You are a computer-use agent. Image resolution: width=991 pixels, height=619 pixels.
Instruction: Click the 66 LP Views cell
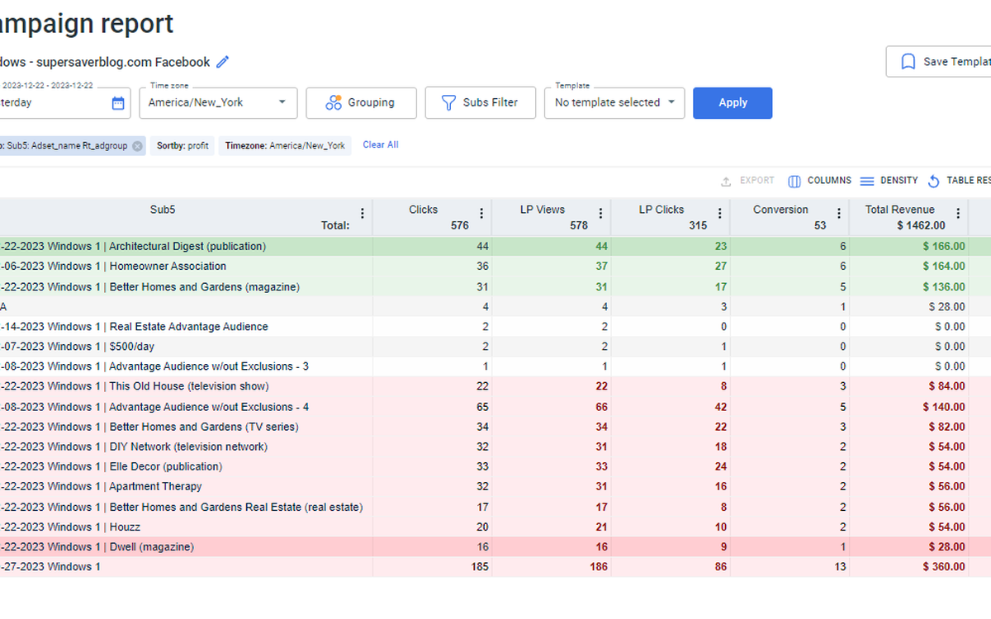coord(601,407)
